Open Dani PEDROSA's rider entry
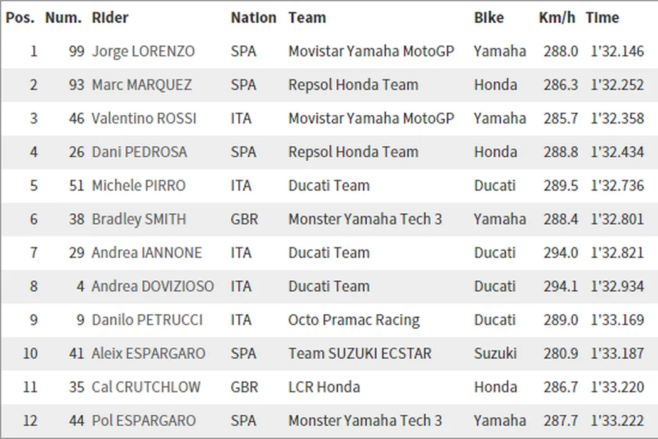 click(x=139, y=152)
